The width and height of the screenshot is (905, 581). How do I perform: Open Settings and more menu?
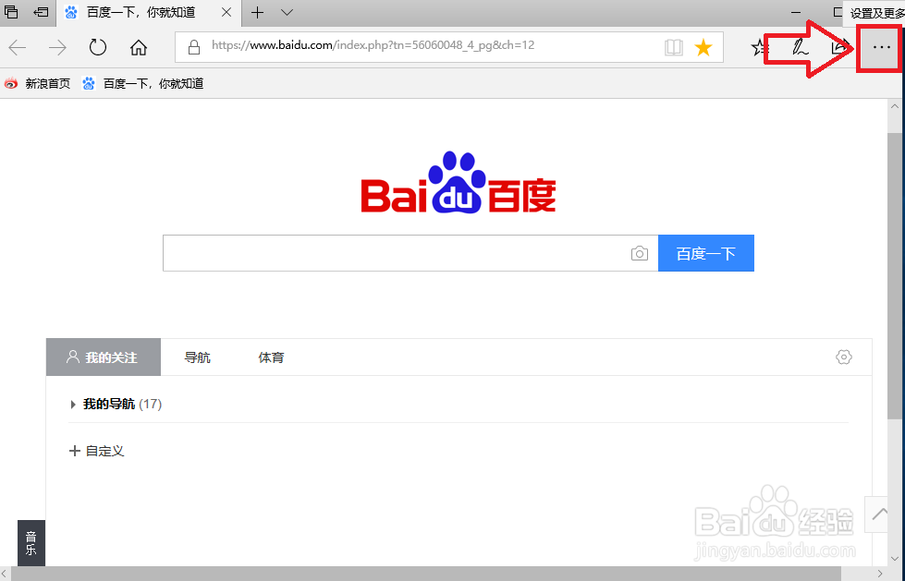coord(881,47)
